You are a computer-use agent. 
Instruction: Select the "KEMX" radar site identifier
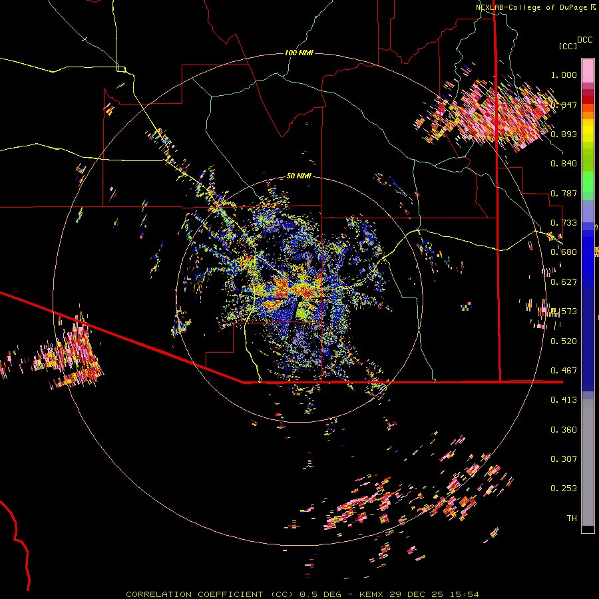371,594
